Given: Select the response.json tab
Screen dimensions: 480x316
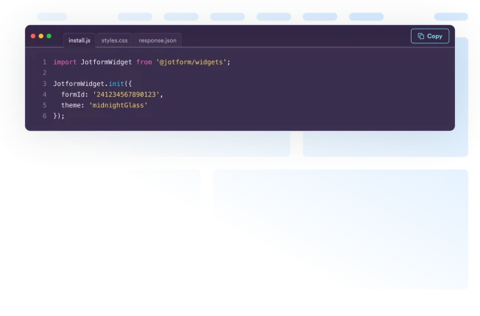Looking at the screenshot, I should pos(158,40).
